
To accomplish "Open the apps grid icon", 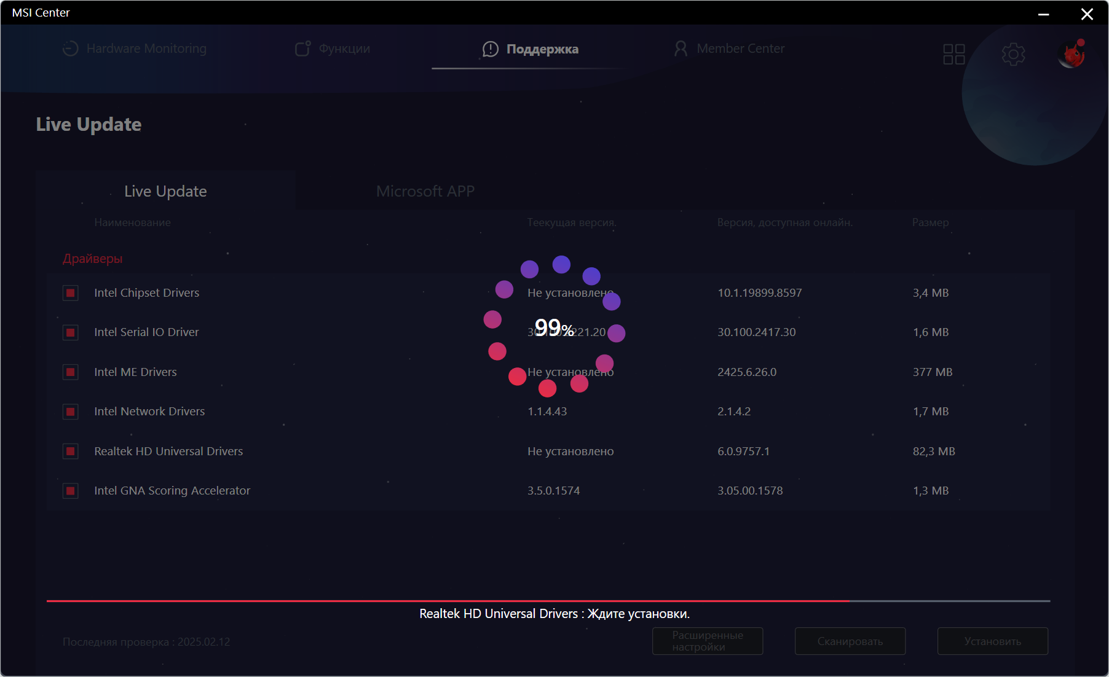I will pyautogui.click(x=954, y=54).
